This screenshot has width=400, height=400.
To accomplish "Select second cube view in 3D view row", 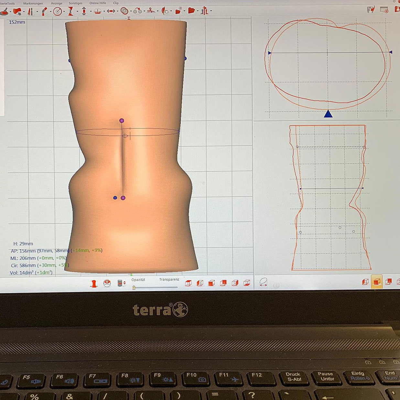I will pyautogui.click(x=200, y=283).
